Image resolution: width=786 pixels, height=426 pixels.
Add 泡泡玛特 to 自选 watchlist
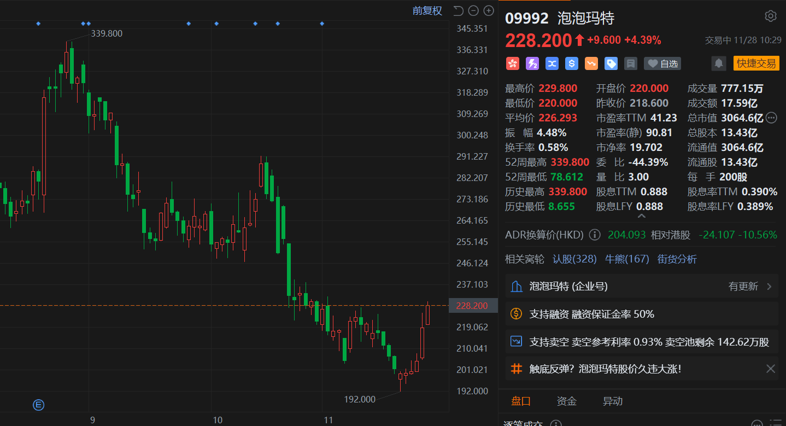(x=662, y=63)
